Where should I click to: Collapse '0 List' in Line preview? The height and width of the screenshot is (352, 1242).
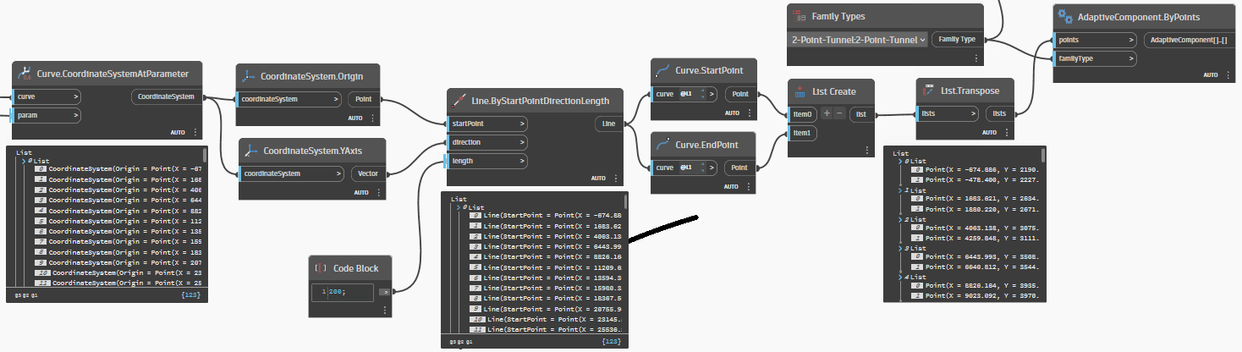(459, 206)
